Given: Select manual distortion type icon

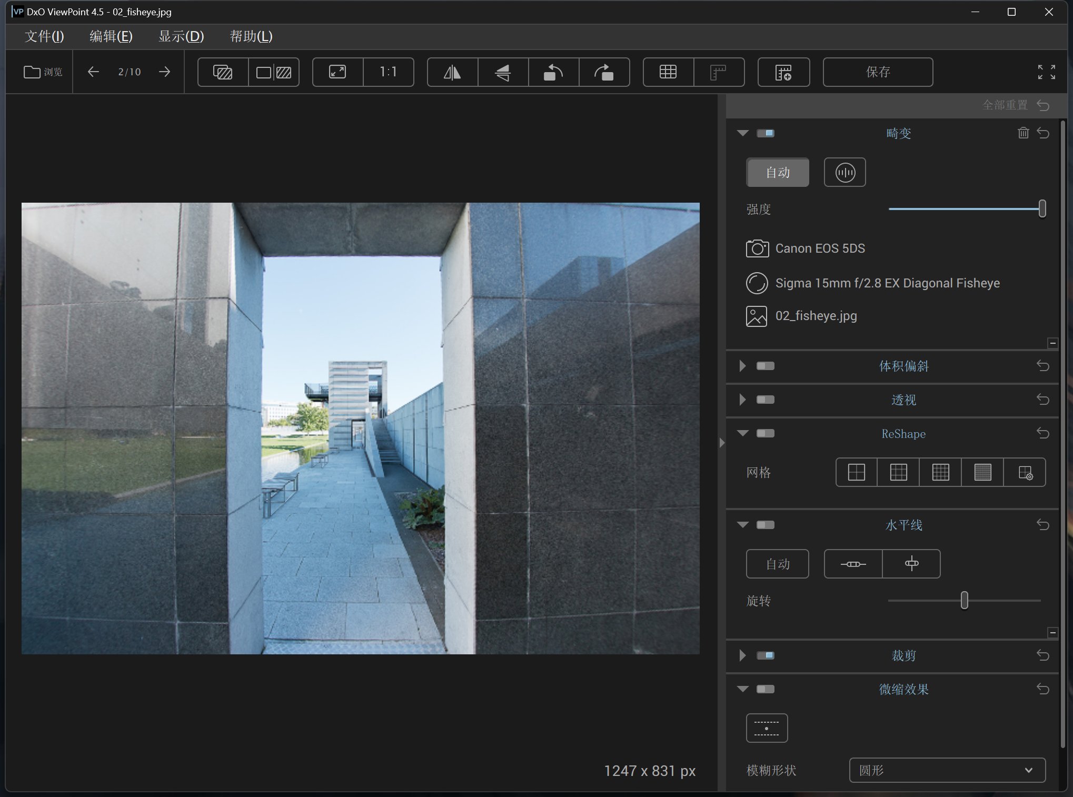Looking at the screenshot, I should pyautogui.click(x=845, y=172).
